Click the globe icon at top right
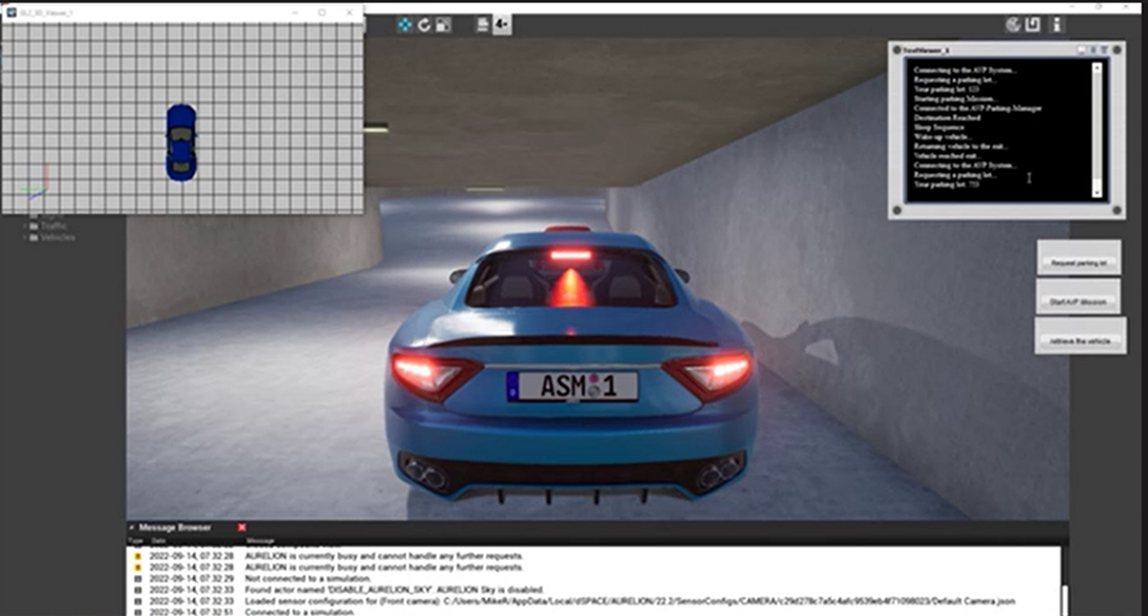This screenshot has width=1148, height=616. [x=1013, y=25]
